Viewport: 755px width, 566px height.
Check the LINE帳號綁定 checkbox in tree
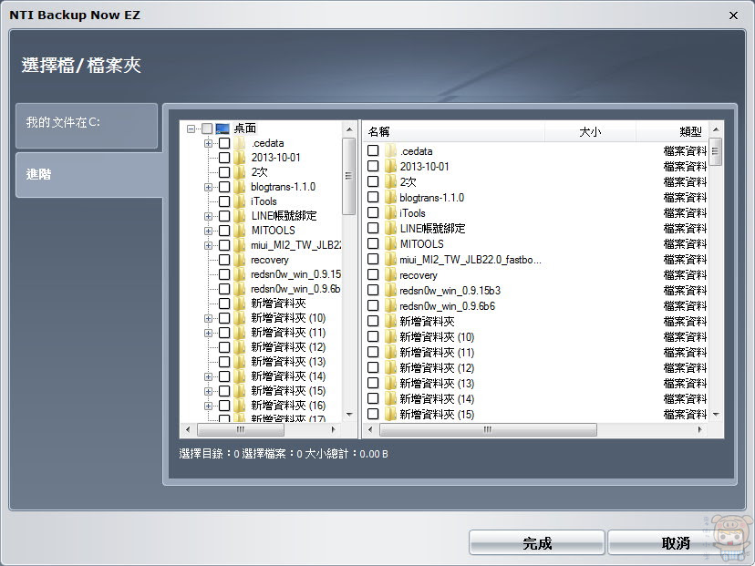pyautogui.click(x=224, y=216)
